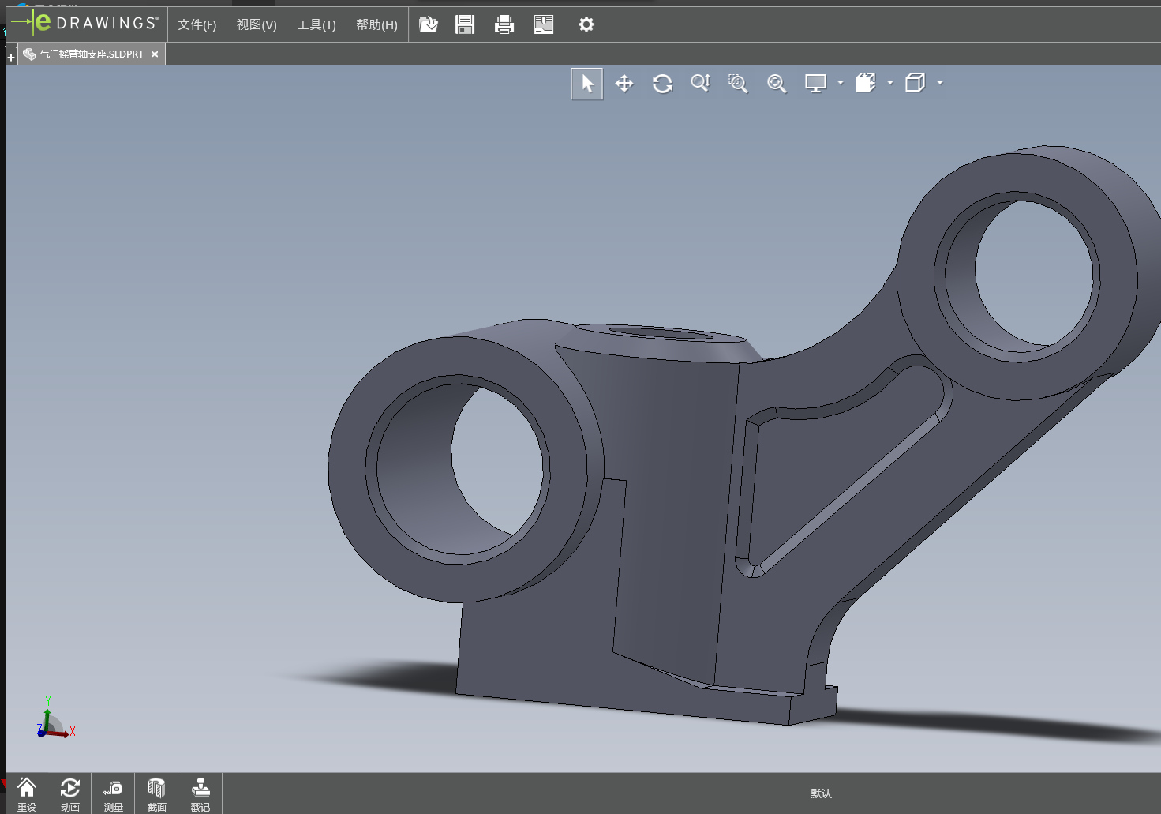Select the Zoom to Area tool
Image resolution: width=1161 pixels, height=814 pixels.
tap(738, 84)
